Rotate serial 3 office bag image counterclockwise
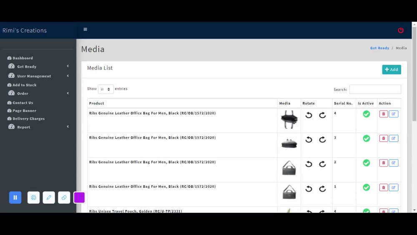The width and height of the screenshot is (417, 235). point(309,139)
